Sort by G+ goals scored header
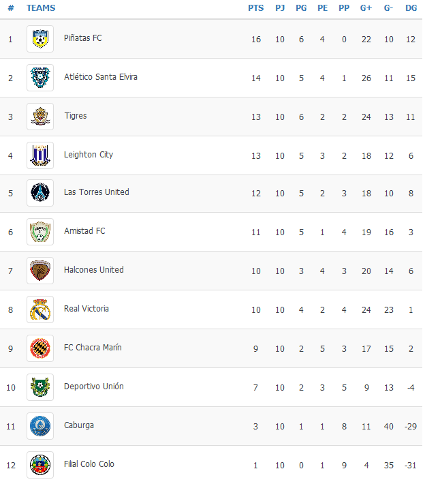Image resolution: width=425 pixels, height=484 pixels. (366, 8)
